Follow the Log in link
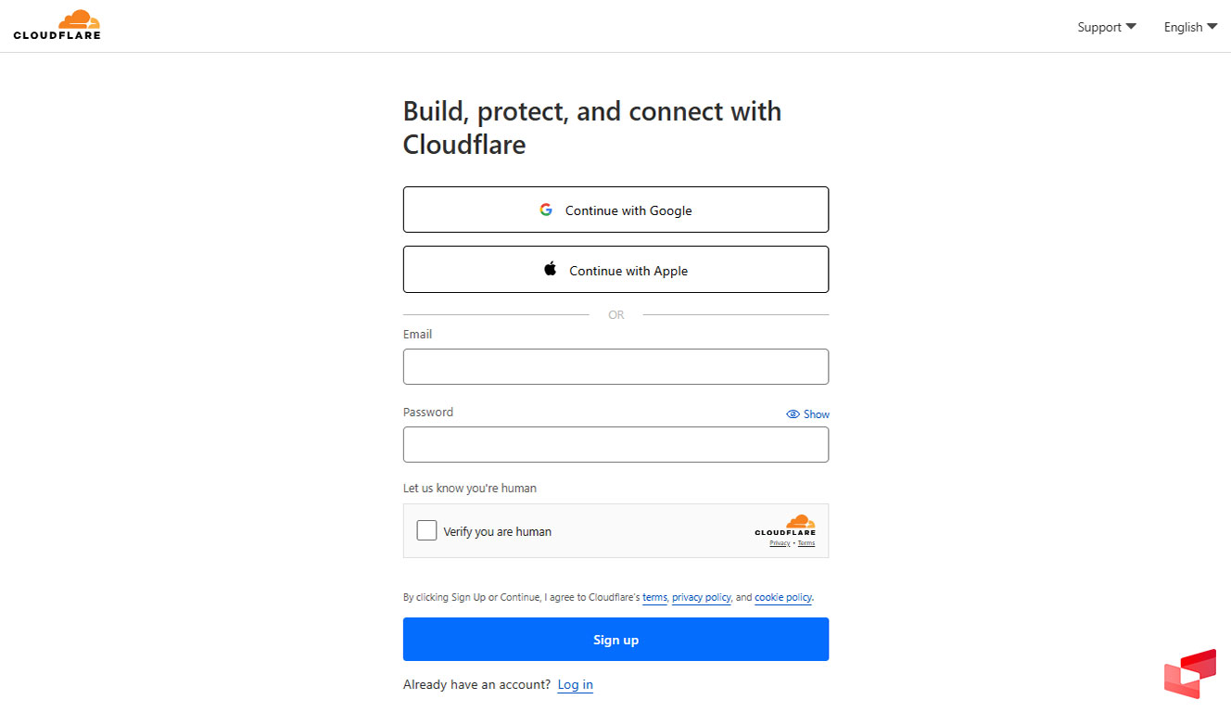 coord(575,685)
